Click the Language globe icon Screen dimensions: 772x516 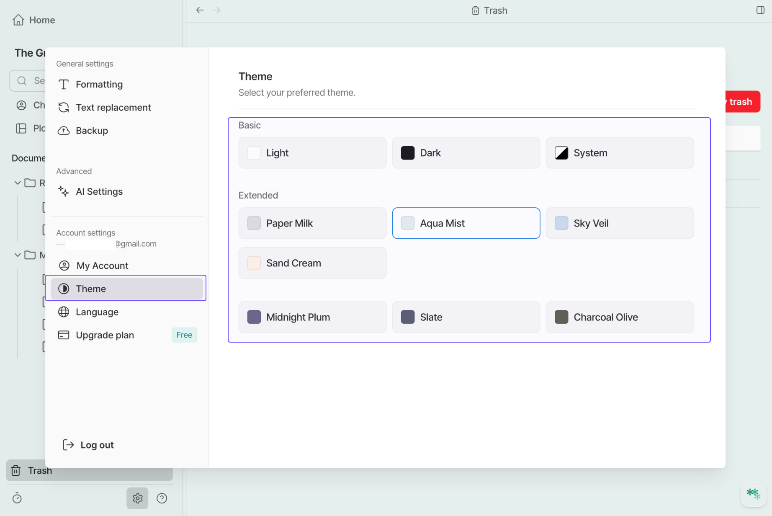(x=64, y=312)
